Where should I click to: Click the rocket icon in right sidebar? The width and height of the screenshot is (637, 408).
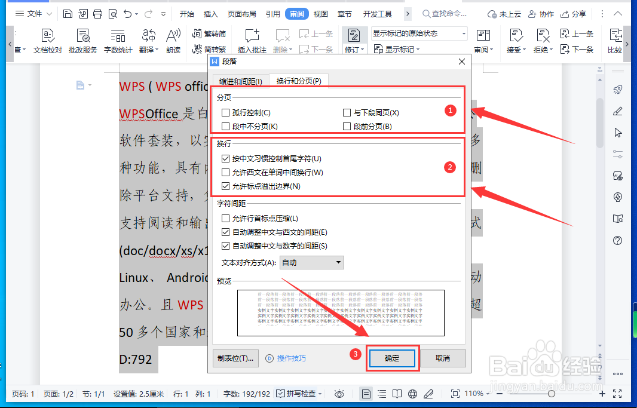pos(617,90)
